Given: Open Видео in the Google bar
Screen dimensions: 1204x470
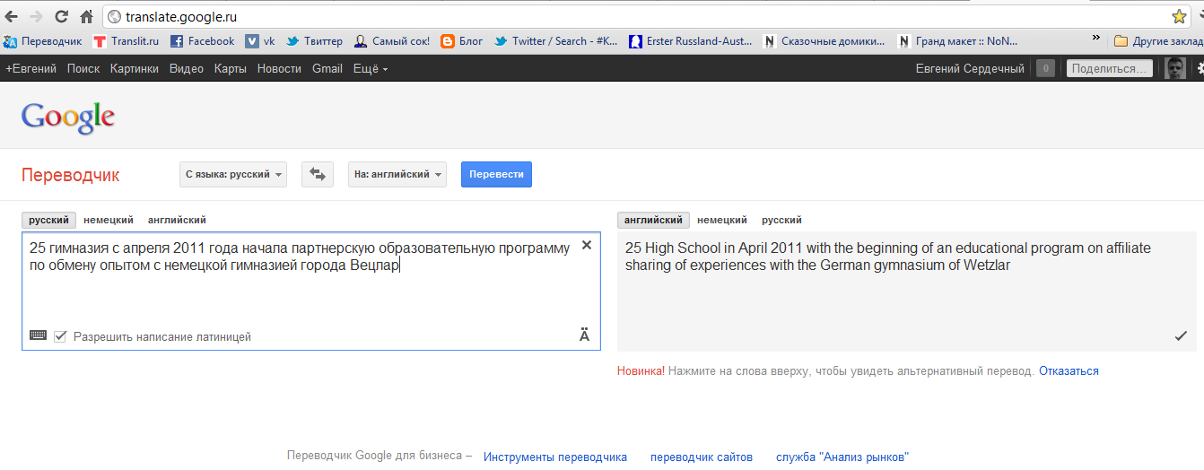Looking at the screenshot, I should (187, 69).
